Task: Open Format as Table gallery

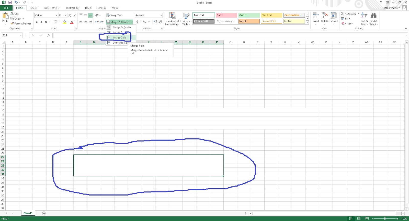Action: (186, 19)
